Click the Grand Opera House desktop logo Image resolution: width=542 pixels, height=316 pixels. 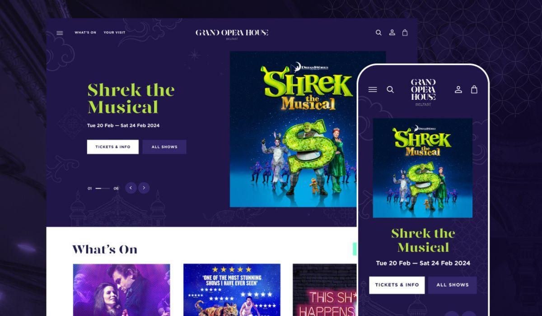(x=232, y=34)
